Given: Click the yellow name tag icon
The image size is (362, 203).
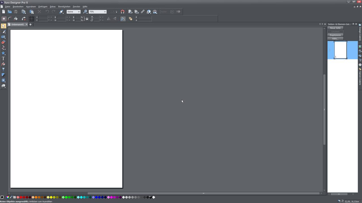Looking at the screenshot, I should 130,19.
